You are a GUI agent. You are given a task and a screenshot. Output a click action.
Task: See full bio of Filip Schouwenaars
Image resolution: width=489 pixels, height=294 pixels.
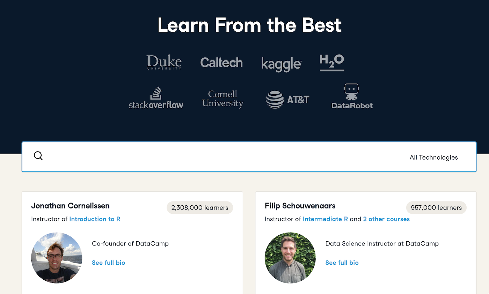click(342, 263)
